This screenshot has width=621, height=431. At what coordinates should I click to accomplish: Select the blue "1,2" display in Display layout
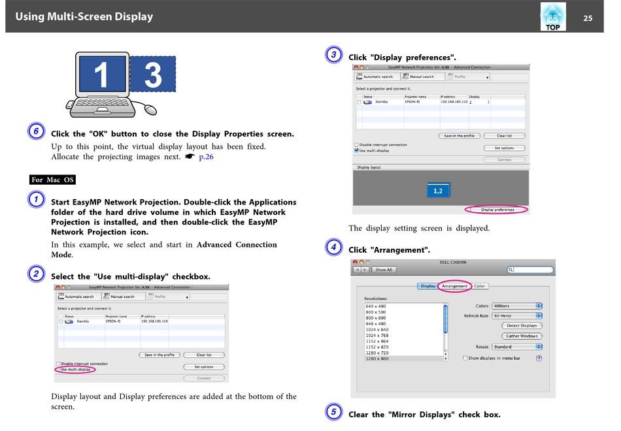click(438, 191)
